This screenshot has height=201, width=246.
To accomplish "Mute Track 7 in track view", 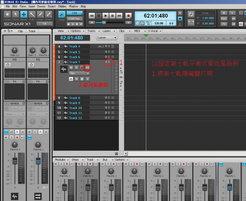I will [x=71, y=68].
